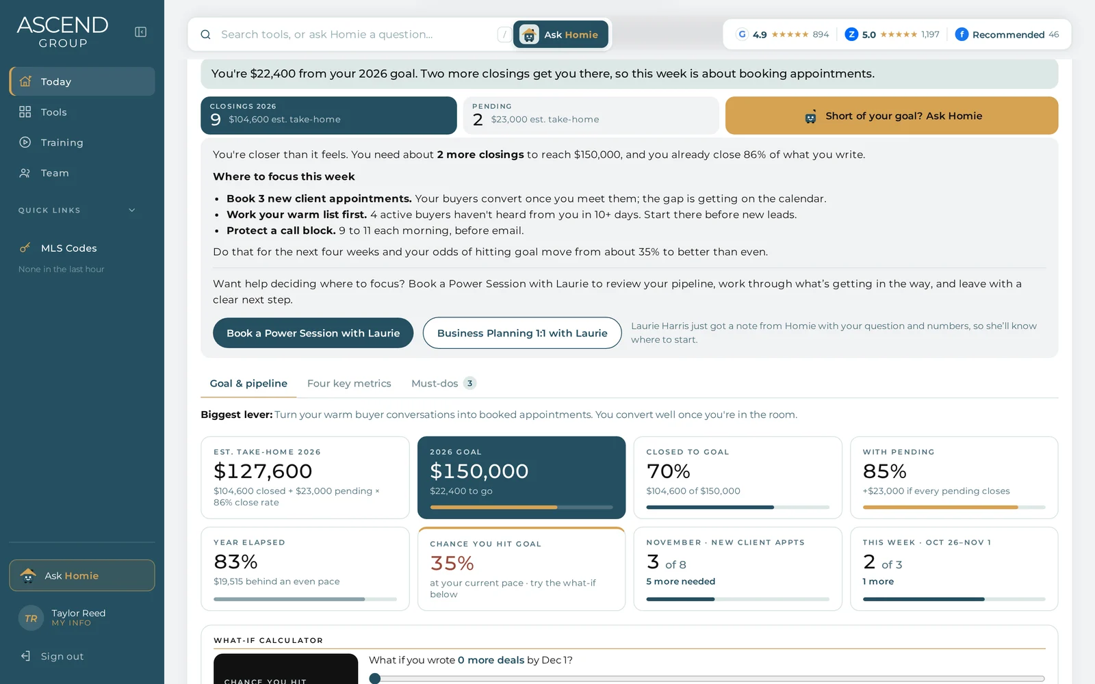Open Zillow 5.0 rating badge
This screenshot has height=684, width=1095.
[892, 34]
